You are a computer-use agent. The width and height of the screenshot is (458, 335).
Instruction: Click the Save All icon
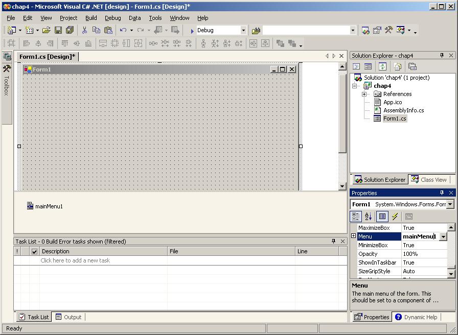click(70, 30)
